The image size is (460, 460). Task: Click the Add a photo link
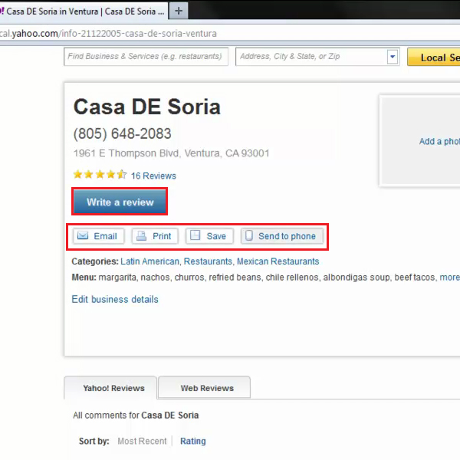tap(439, 141)
